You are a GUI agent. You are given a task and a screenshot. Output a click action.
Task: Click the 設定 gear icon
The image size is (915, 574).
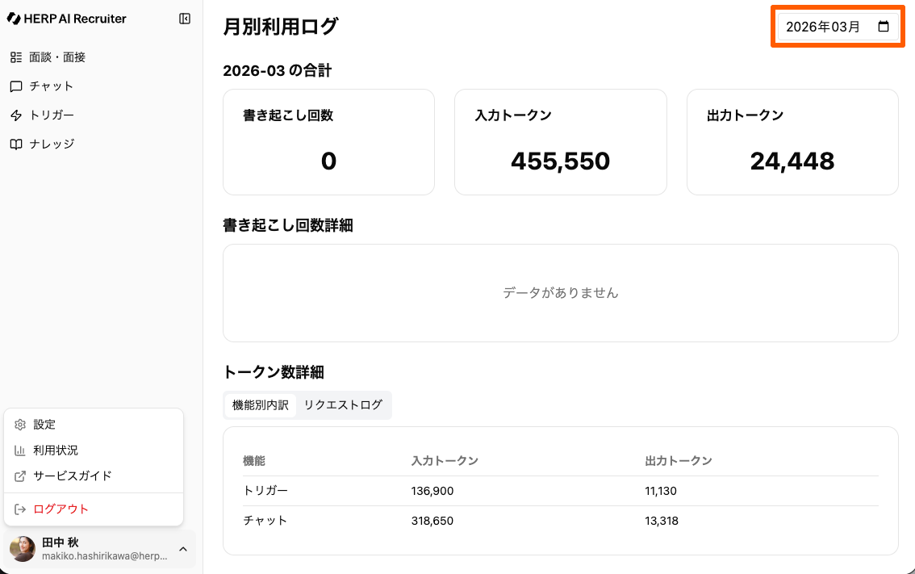21,425
